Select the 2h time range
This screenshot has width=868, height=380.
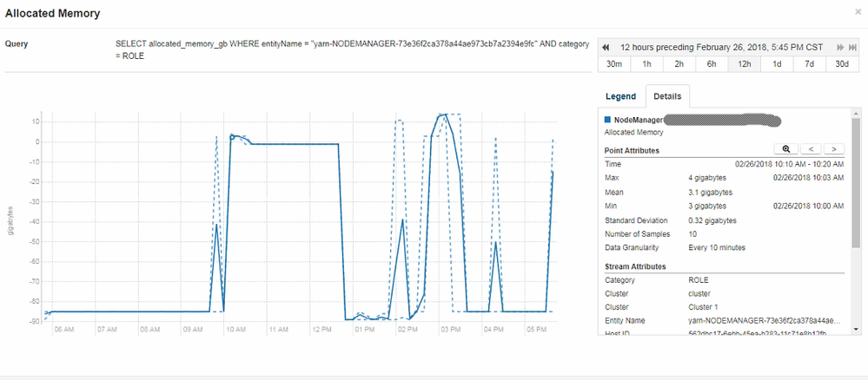pyautogui.click(x=679, y=64)
